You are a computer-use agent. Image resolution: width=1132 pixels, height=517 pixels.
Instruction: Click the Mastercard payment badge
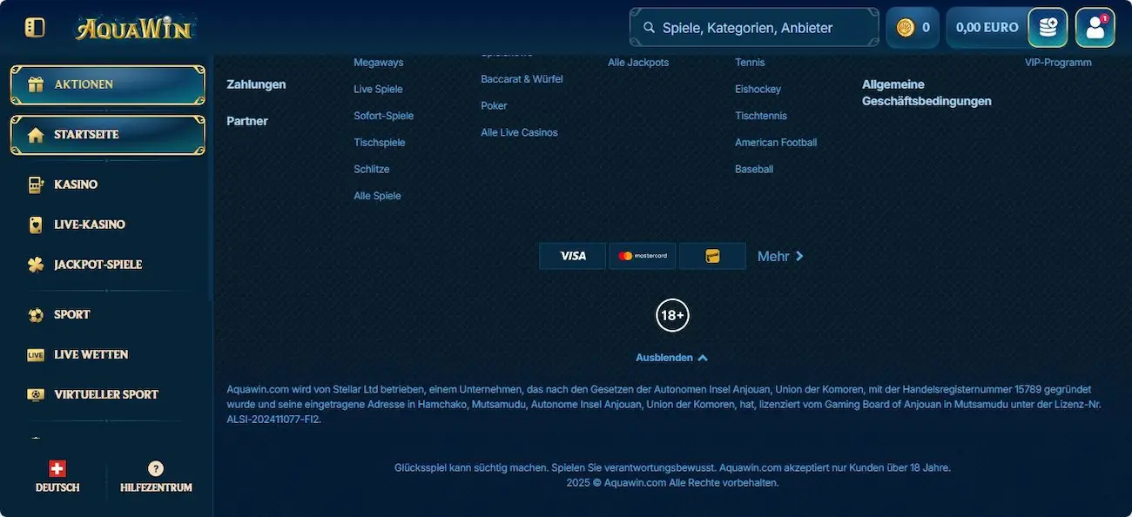click(643, 256)
